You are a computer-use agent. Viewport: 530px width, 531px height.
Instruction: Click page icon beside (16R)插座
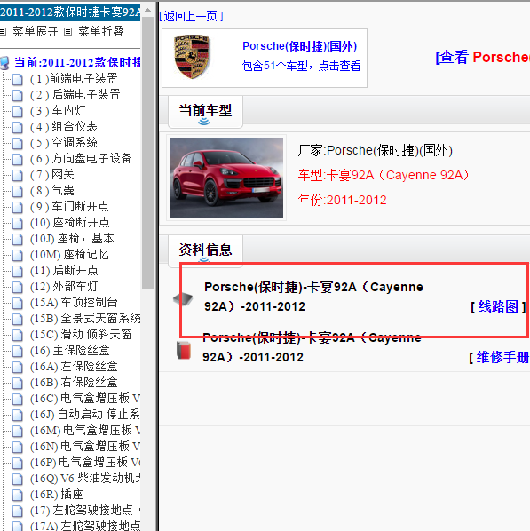pyautogui.click(x=17, y=495)
